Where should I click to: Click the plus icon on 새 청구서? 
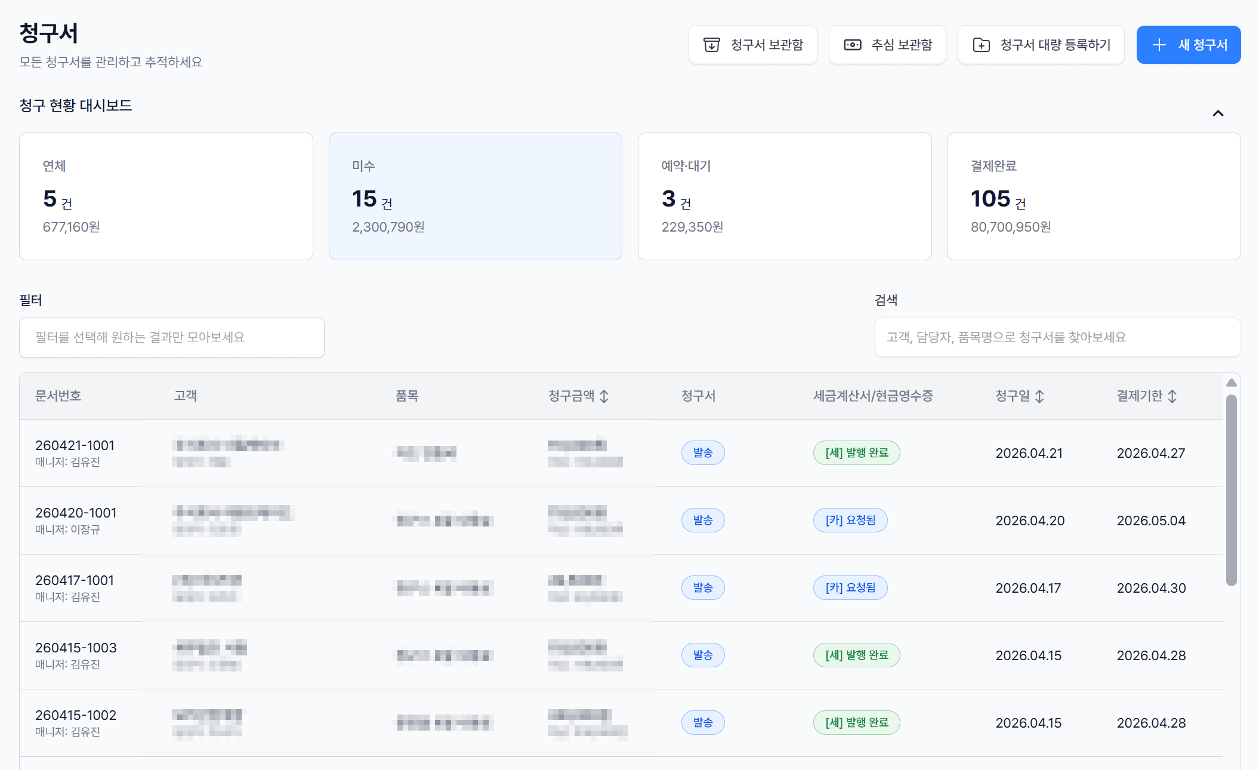coord(1159,45)
